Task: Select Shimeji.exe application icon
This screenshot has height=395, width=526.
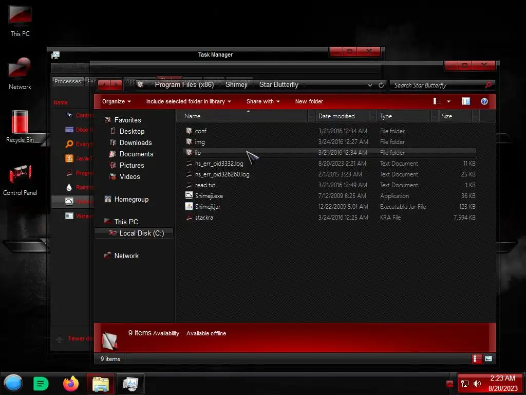Action: (189, 195)
